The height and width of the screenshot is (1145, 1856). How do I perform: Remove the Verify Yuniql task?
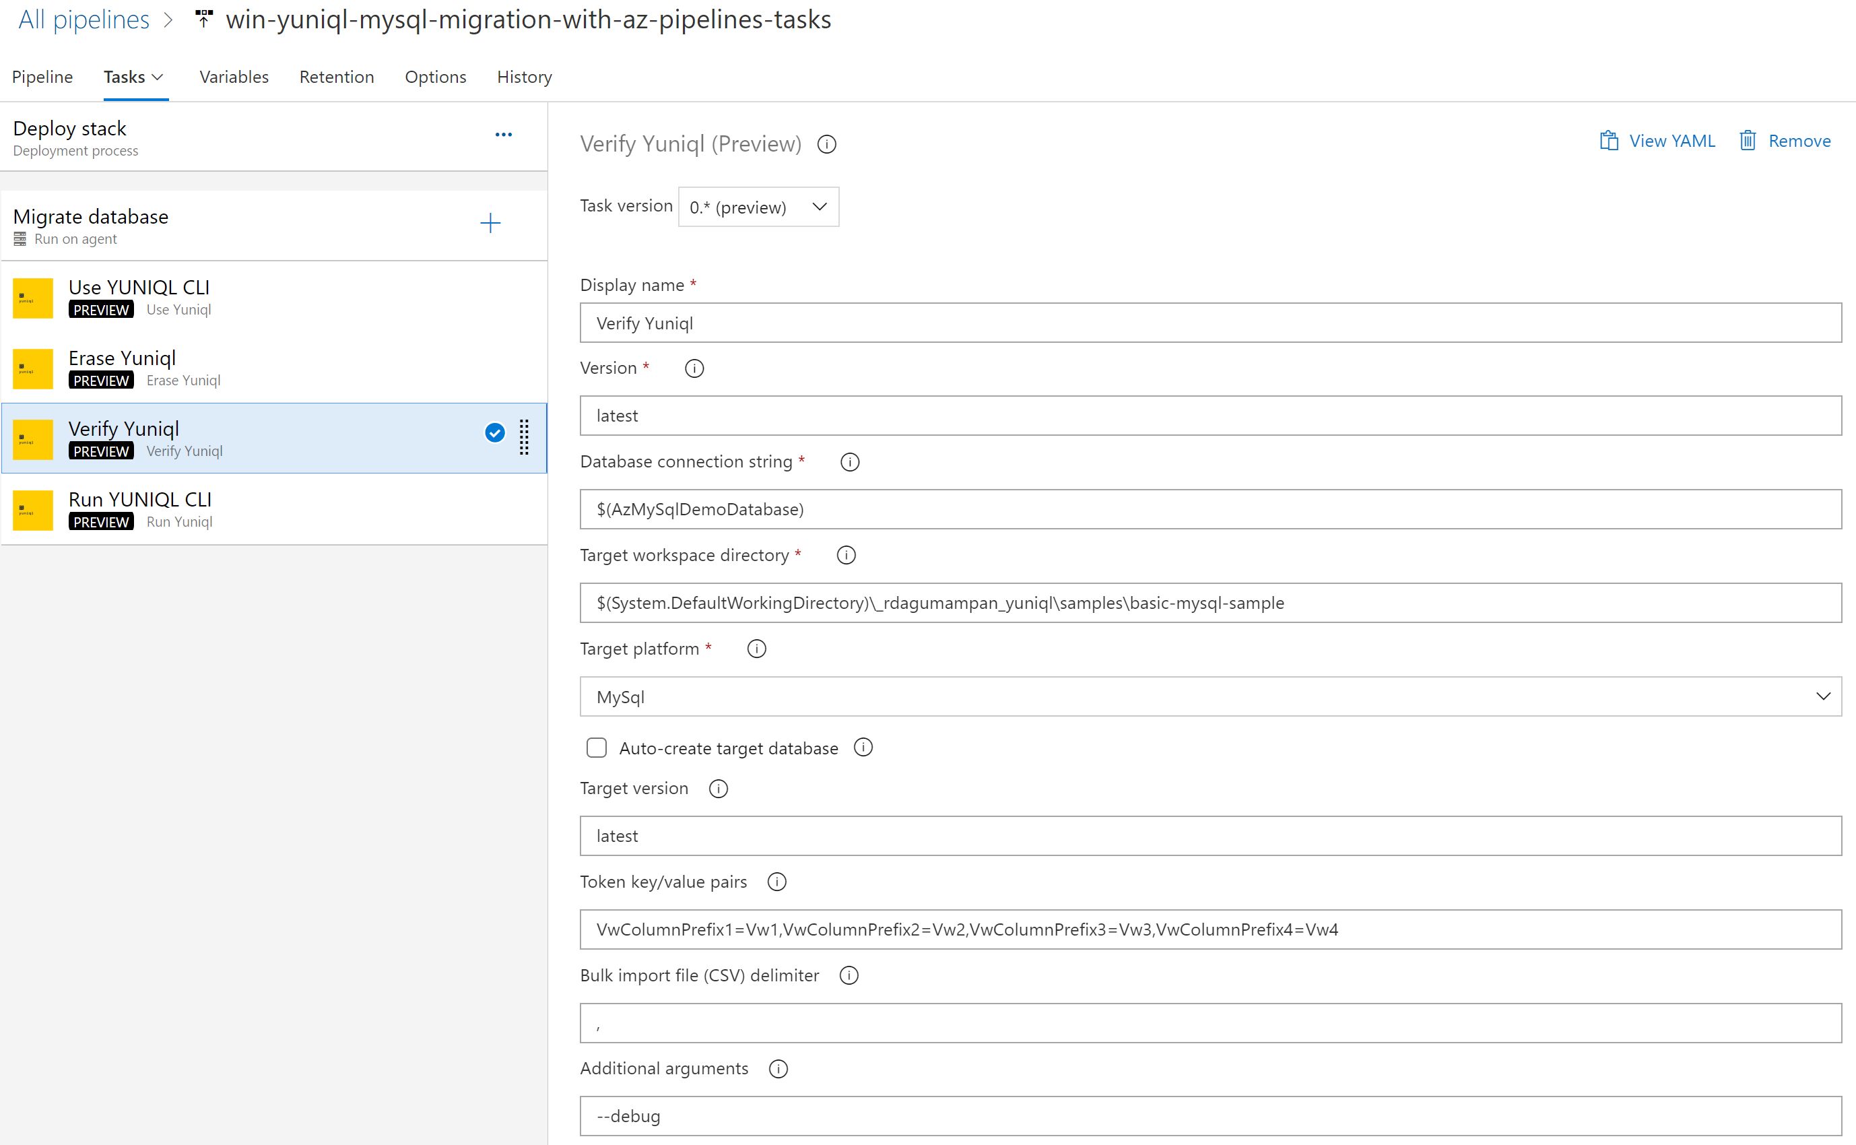click(1797, 140)
